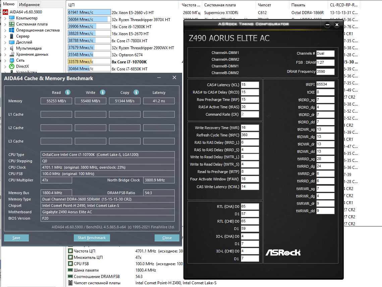Click the RTL (CHA) D0 field

250,207
